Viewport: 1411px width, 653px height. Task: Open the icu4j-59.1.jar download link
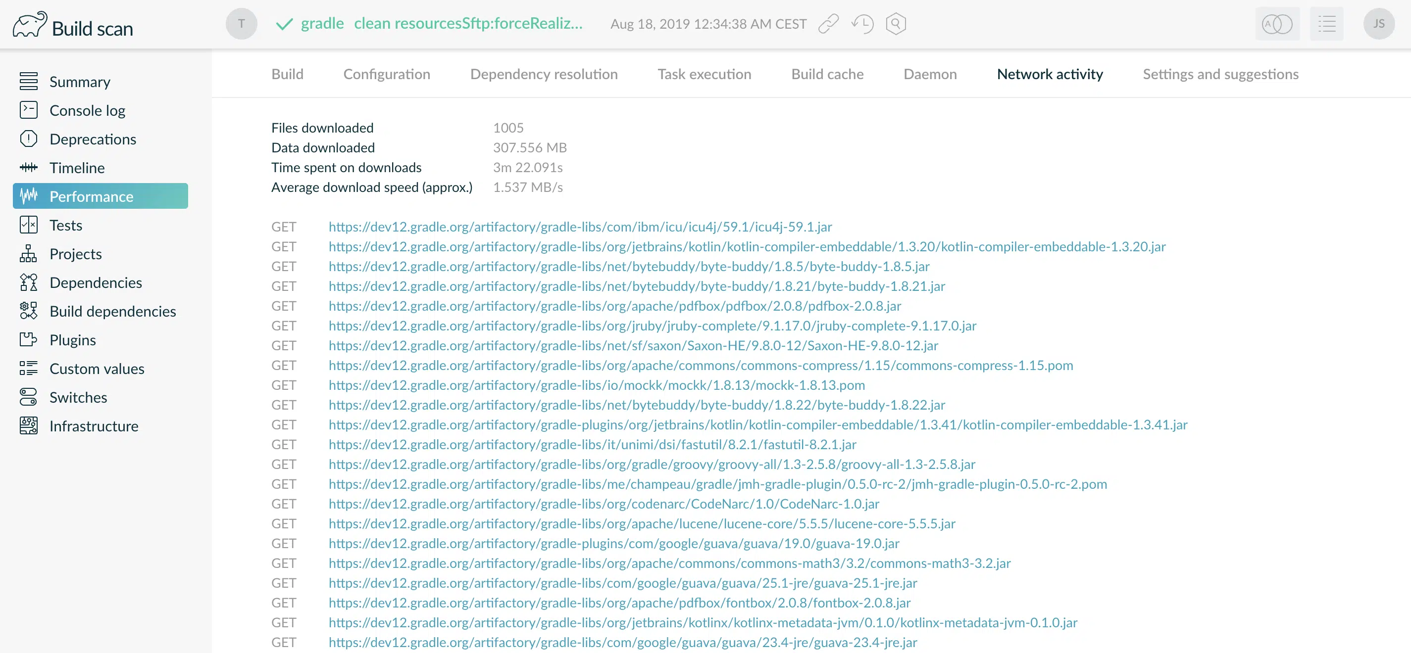[580, 227]
